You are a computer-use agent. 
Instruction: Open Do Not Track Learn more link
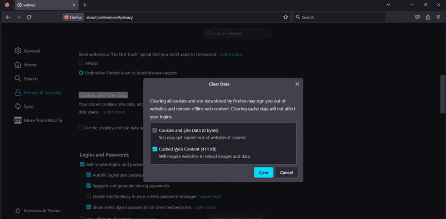(x=231, y=54)
